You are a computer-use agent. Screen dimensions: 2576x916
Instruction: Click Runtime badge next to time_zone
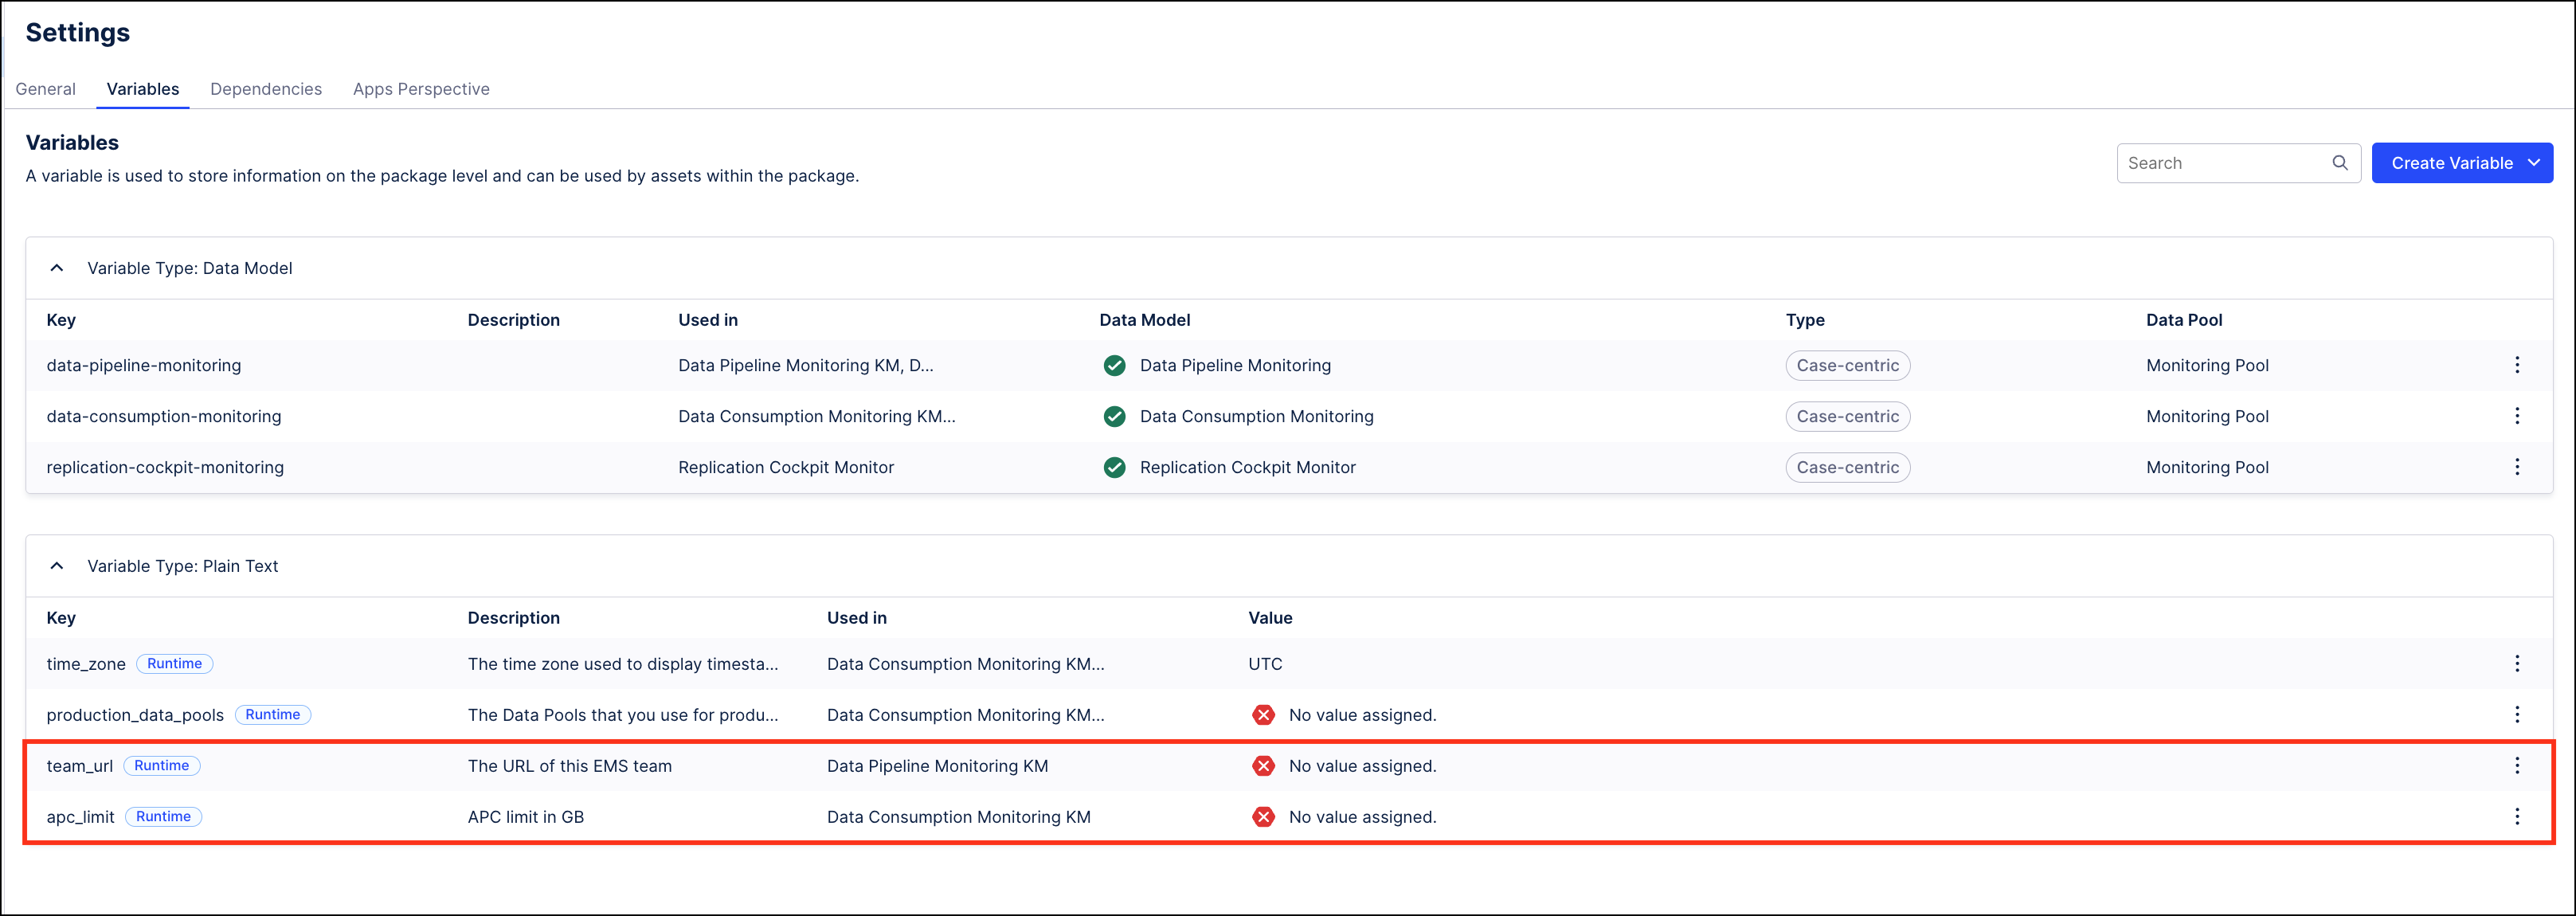[174, 664]
